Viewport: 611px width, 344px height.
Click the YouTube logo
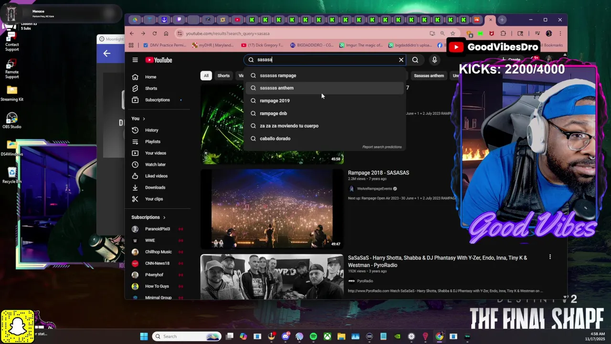click(158, 60)
